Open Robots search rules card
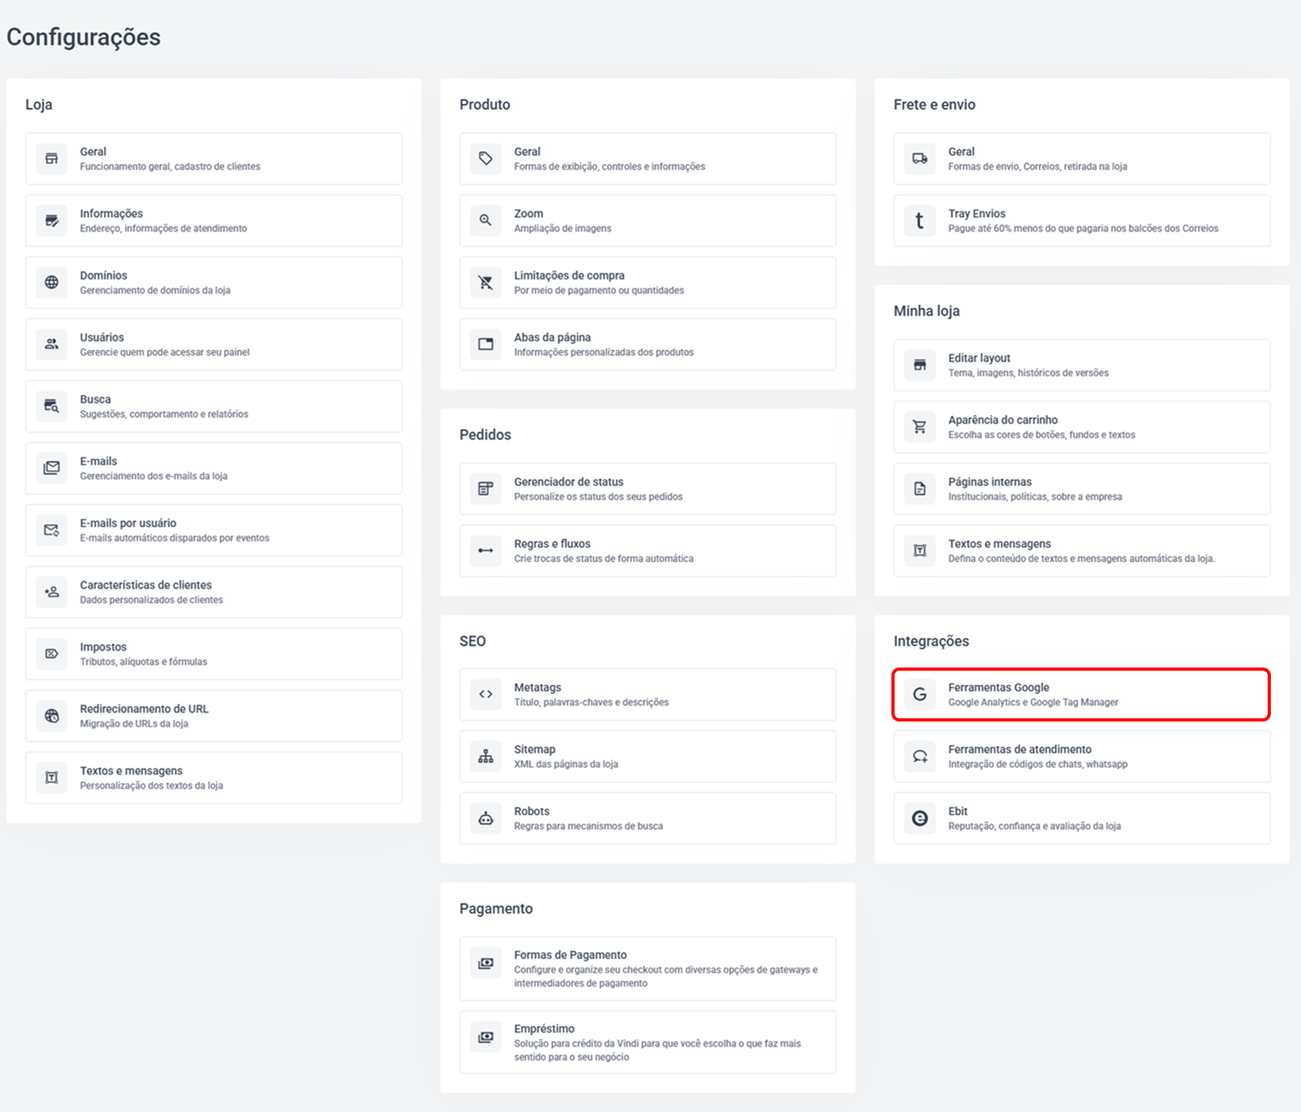Viewport: 1301px width, 1112px height. pyautogui.click(x=648, y=818)
